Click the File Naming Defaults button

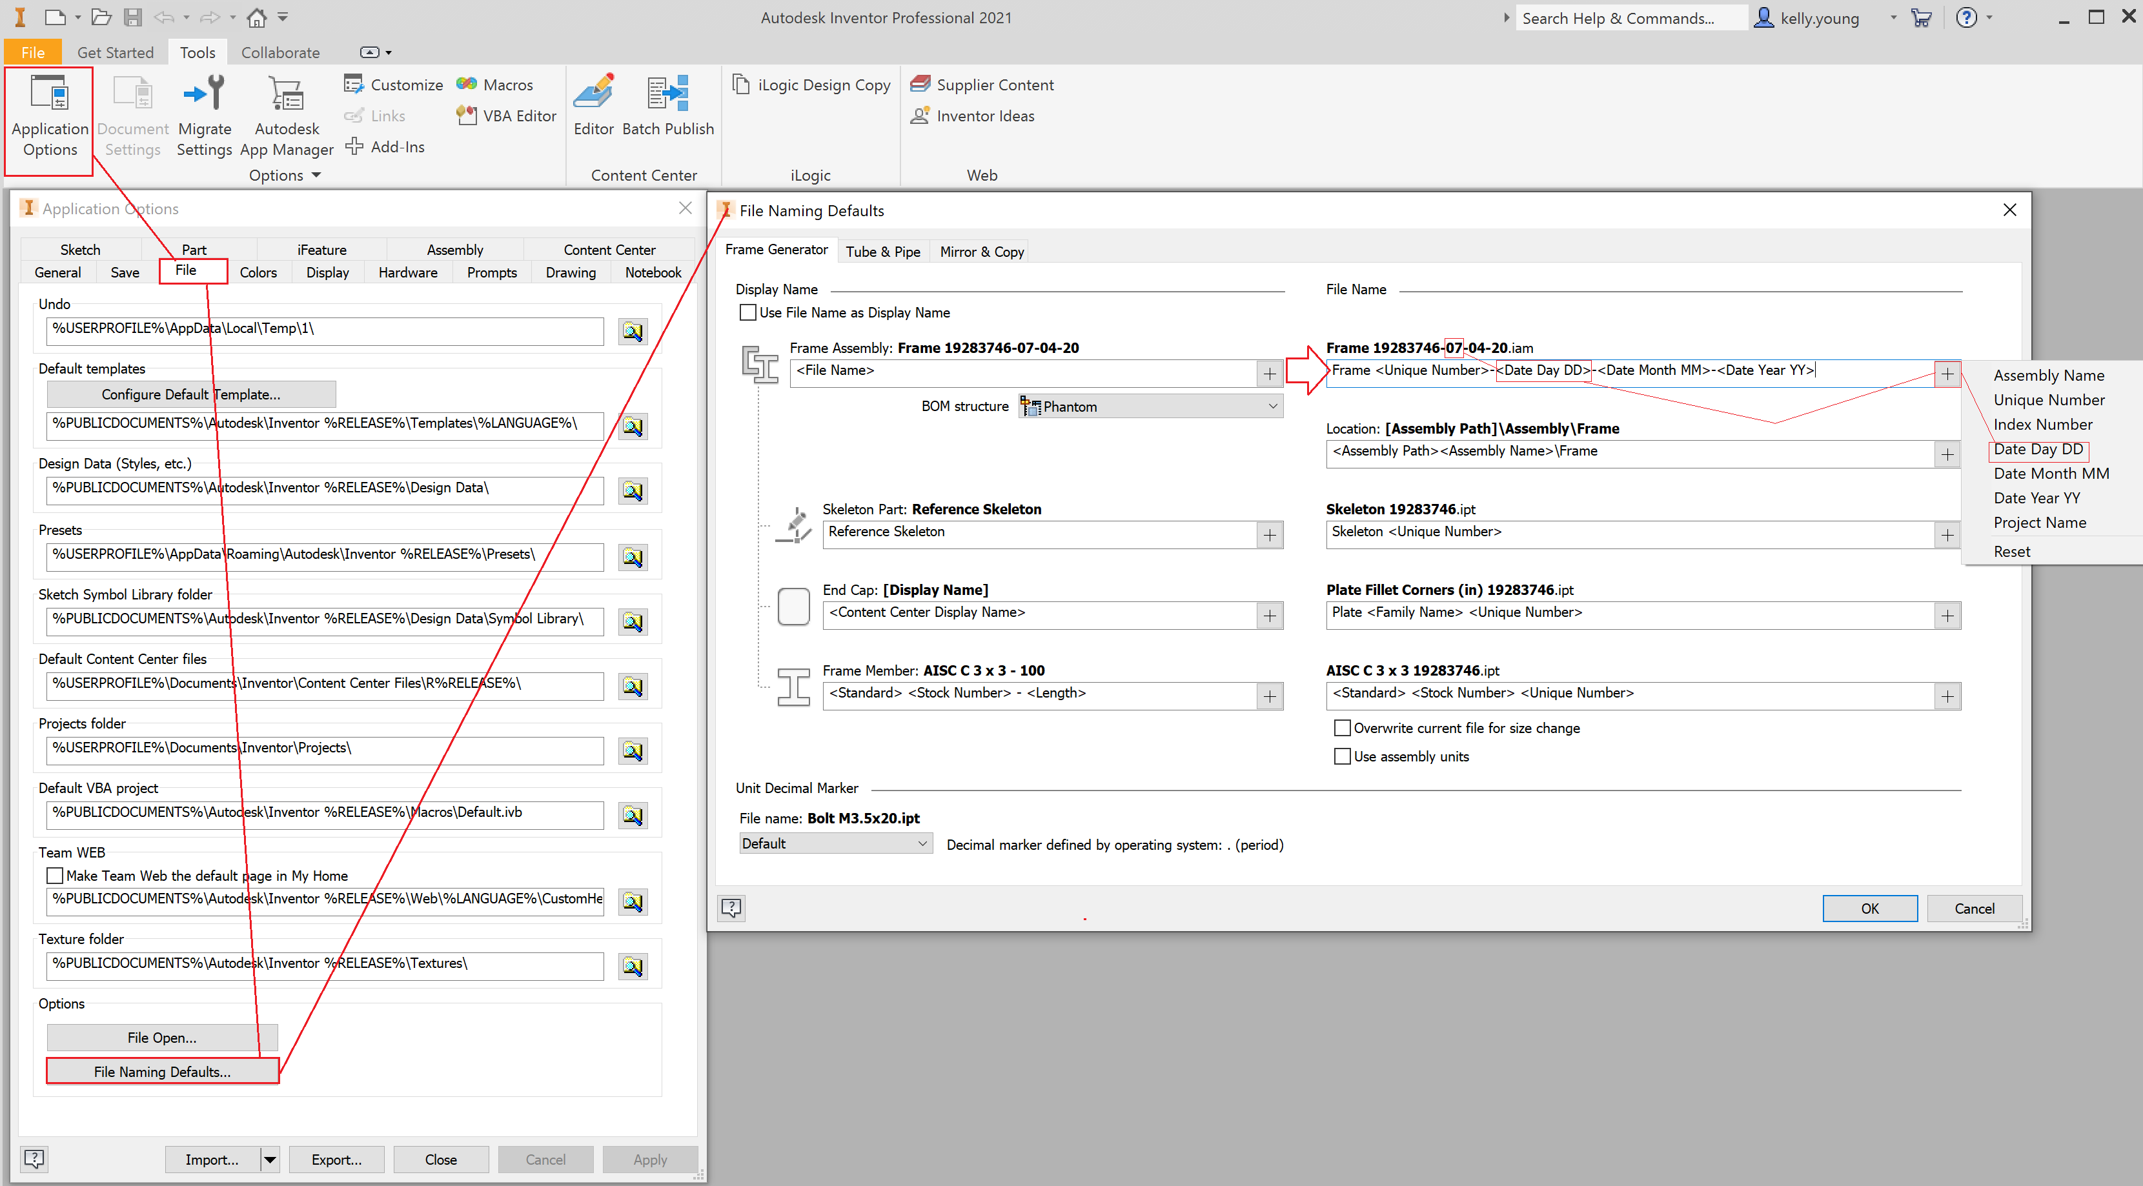coord(162,1071)
